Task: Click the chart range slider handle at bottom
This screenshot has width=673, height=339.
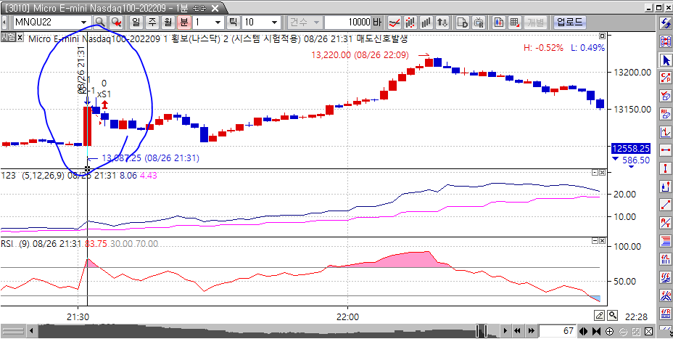Action: (x=481, y=331)
